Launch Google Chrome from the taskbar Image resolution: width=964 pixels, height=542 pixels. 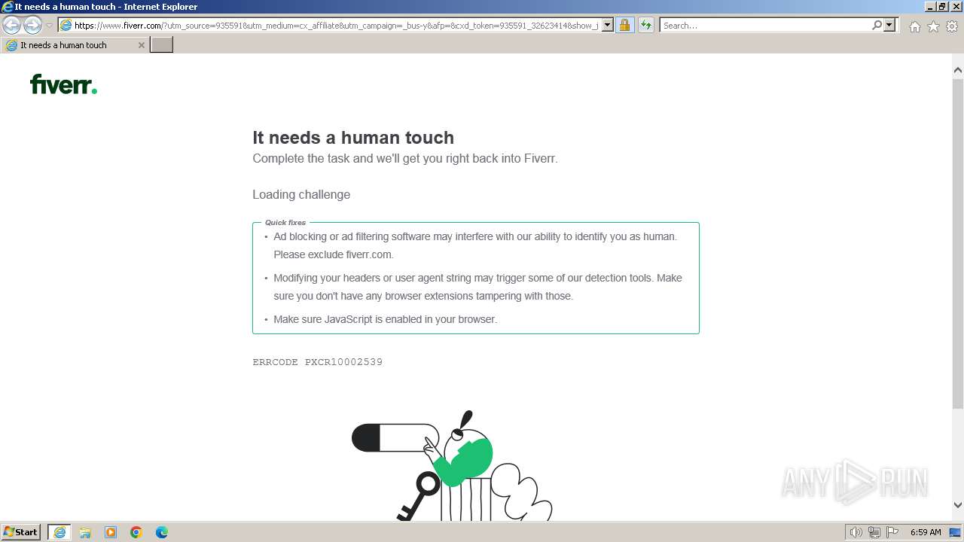[136, 532]
